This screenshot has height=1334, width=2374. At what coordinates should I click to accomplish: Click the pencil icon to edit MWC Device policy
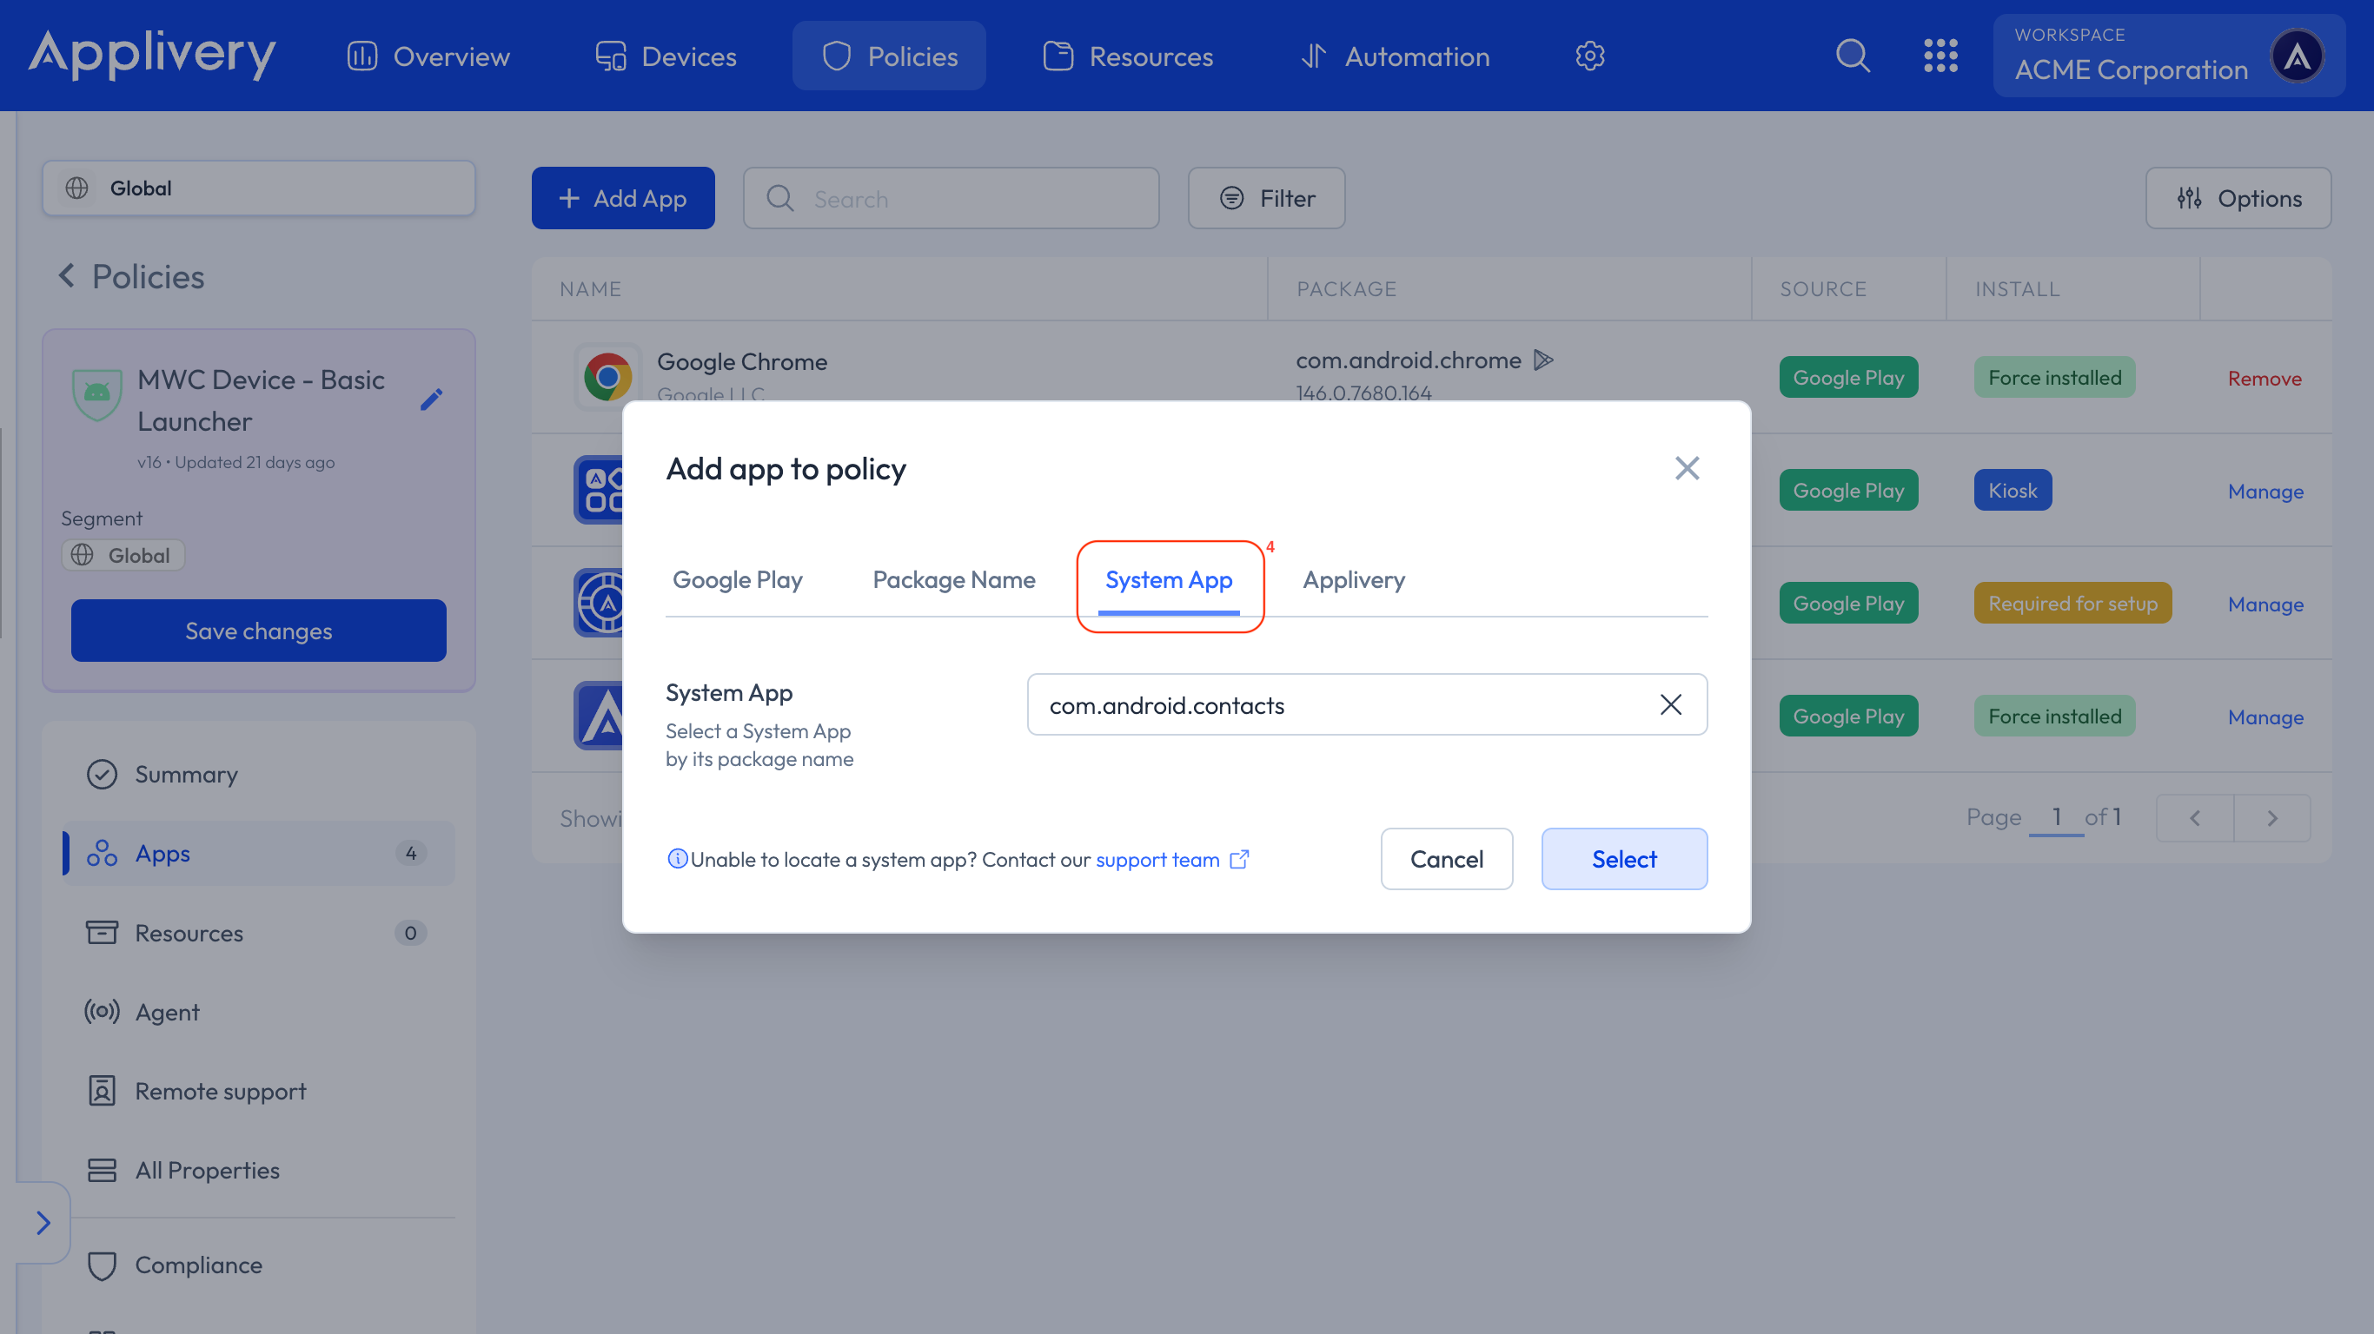pyautogui.click(x=431, y=400)
